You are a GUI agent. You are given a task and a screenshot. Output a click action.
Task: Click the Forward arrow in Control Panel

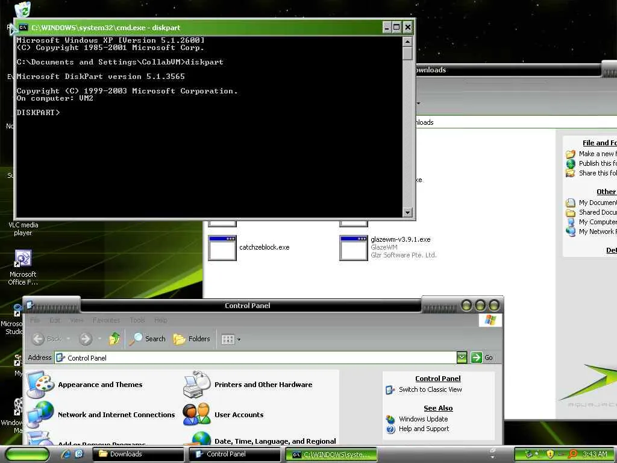click(86, 339)
